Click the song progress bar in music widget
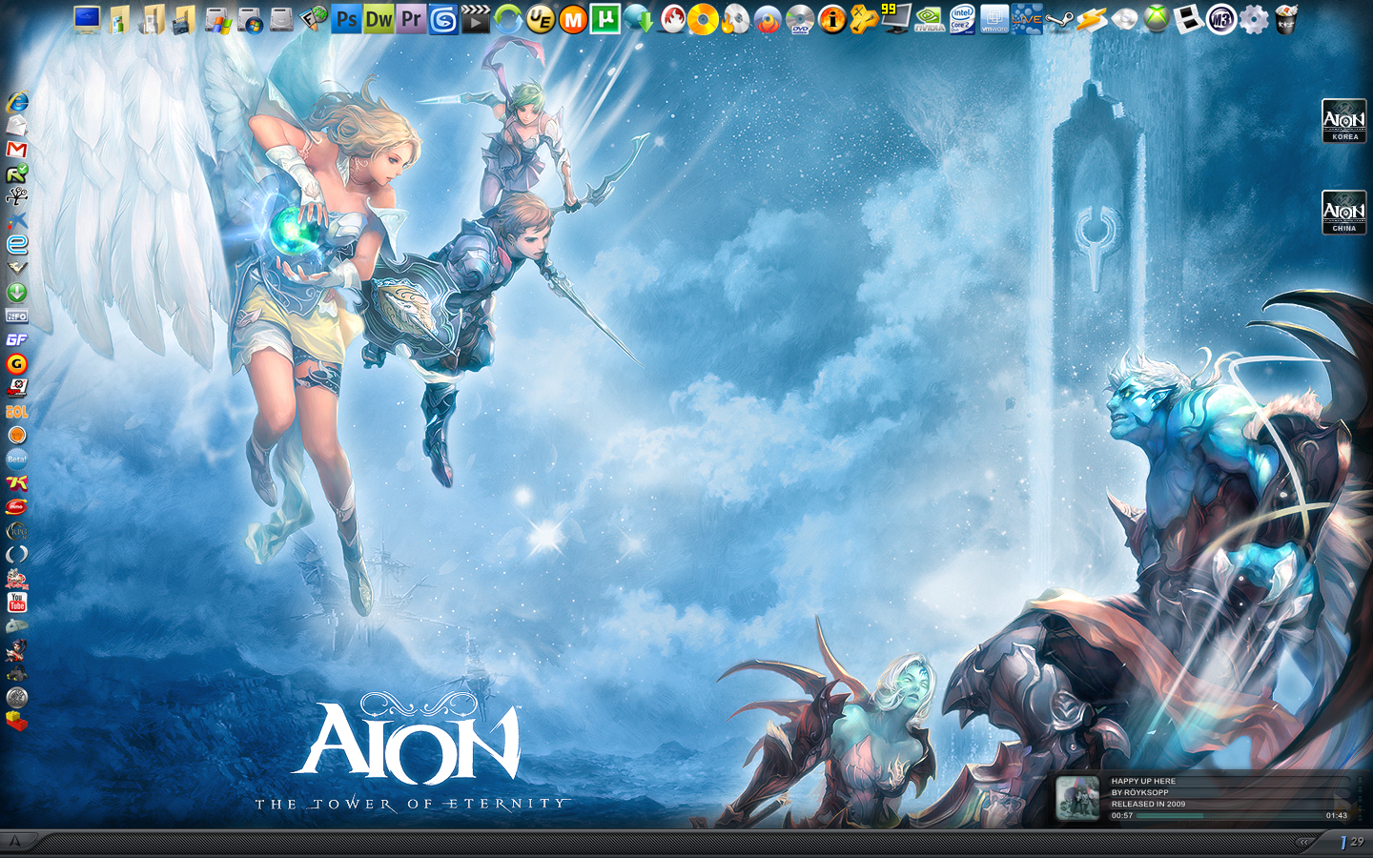The image size is (1373, 858). pyautogui.click(x=1228, y=816)
